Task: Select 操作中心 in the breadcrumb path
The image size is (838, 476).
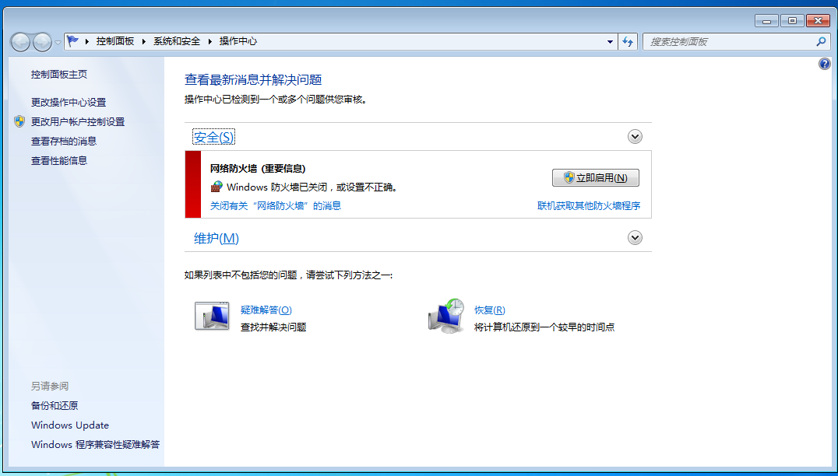Action: tap(238, 41)
